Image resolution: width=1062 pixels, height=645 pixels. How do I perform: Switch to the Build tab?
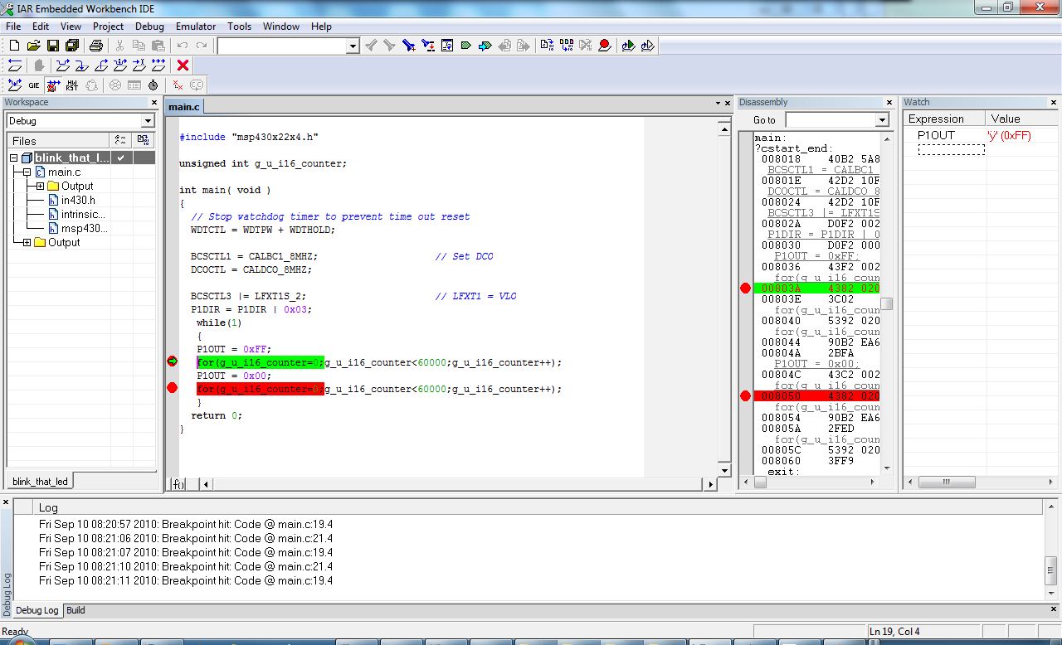(x=76, y=610)
